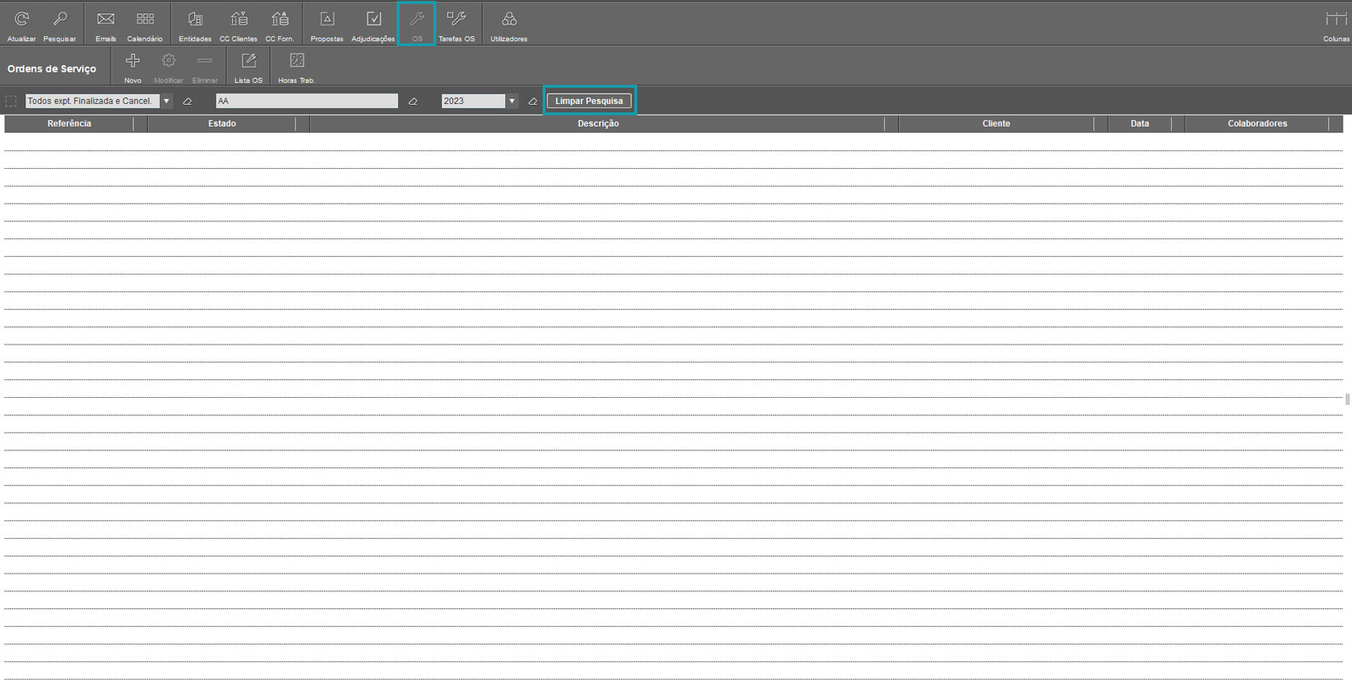
Task: Open the Emails module
Action: tap(106, 24)
